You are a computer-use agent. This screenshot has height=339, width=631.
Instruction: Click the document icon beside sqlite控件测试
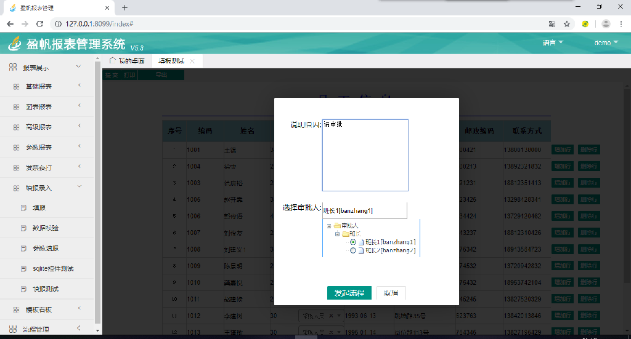24,269
